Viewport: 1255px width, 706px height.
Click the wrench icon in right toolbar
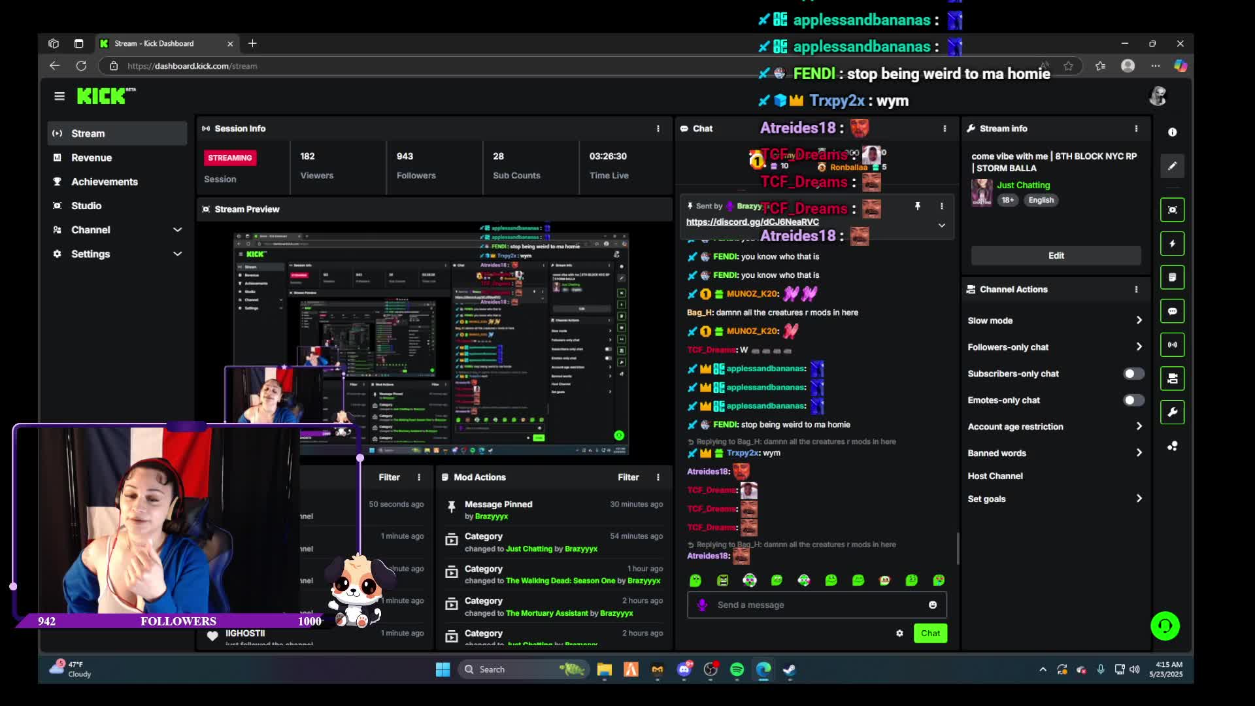(x=1173, y=412)
